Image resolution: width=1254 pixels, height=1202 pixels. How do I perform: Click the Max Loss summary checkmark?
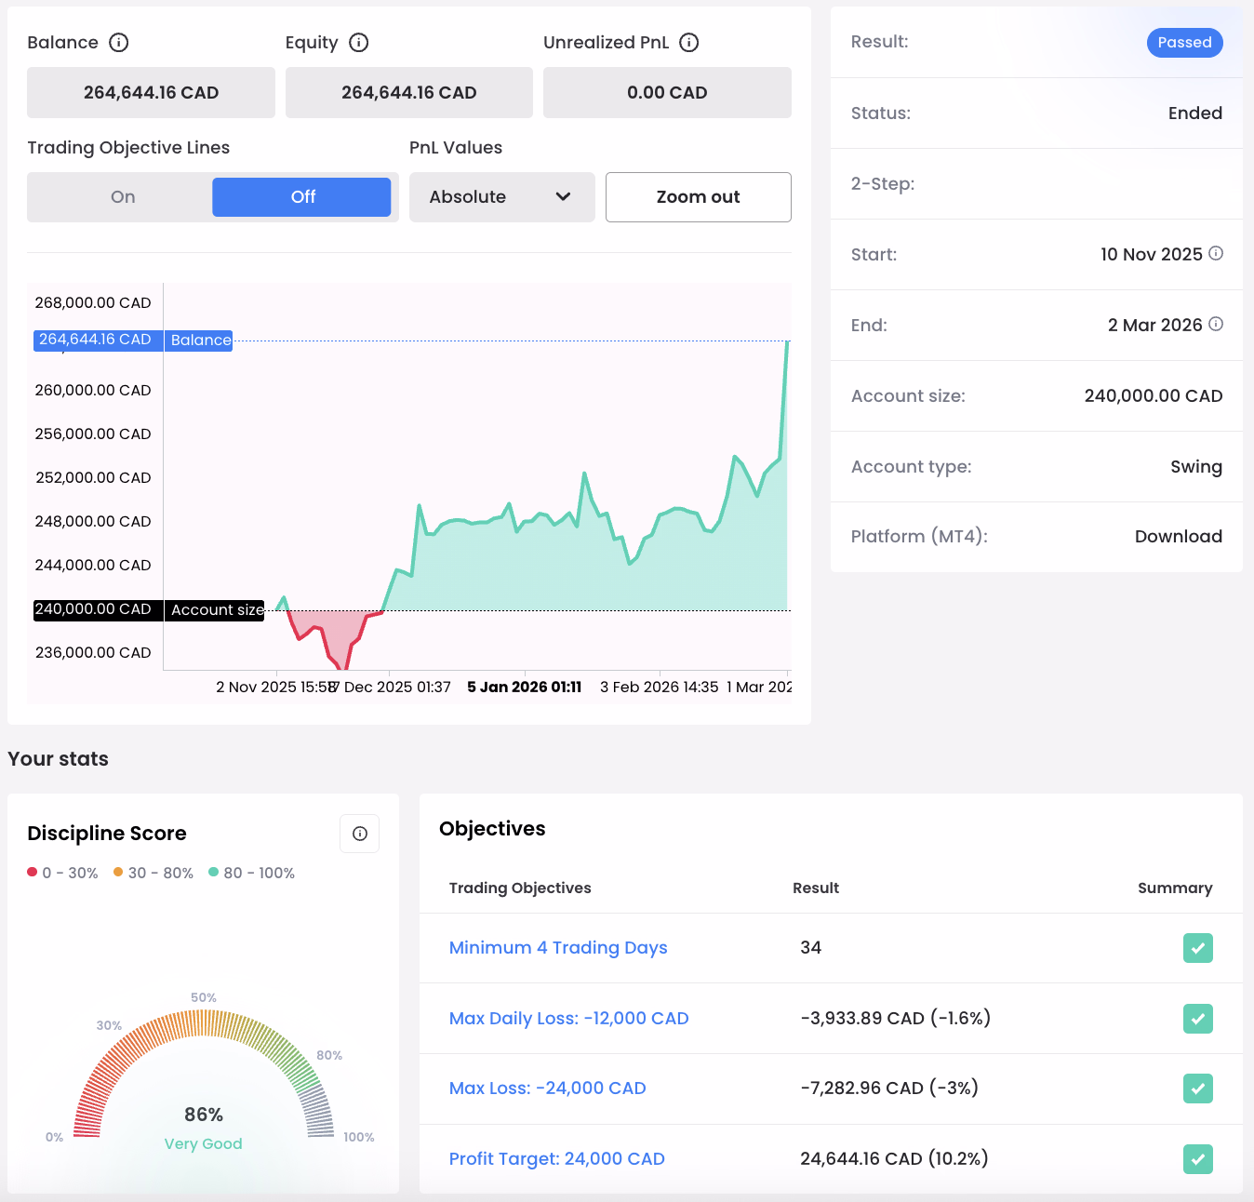point(1198,1088)
